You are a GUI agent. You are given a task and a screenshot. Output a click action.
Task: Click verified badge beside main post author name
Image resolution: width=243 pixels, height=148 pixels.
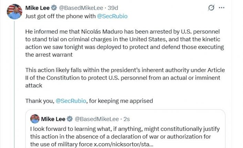coord(54,8)
